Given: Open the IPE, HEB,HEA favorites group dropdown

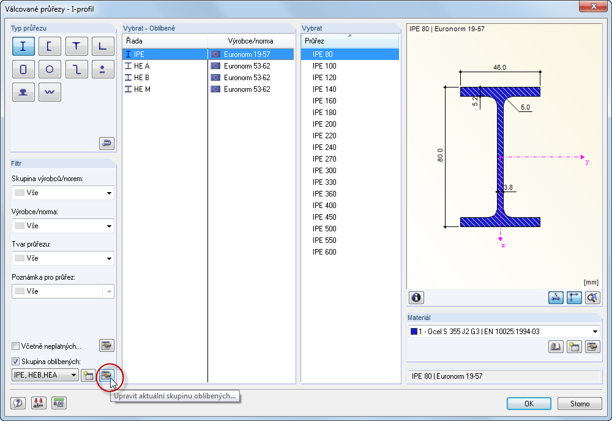Looking at the screenshot, I should 45,375.
